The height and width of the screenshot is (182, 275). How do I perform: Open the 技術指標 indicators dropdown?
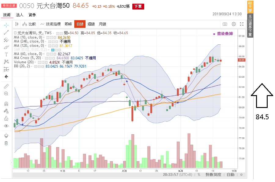click(x=50, y=24)
